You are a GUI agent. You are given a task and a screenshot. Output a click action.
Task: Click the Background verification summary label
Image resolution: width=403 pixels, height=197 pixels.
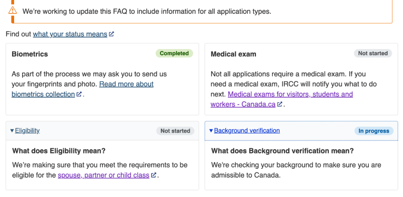[247, 131]
